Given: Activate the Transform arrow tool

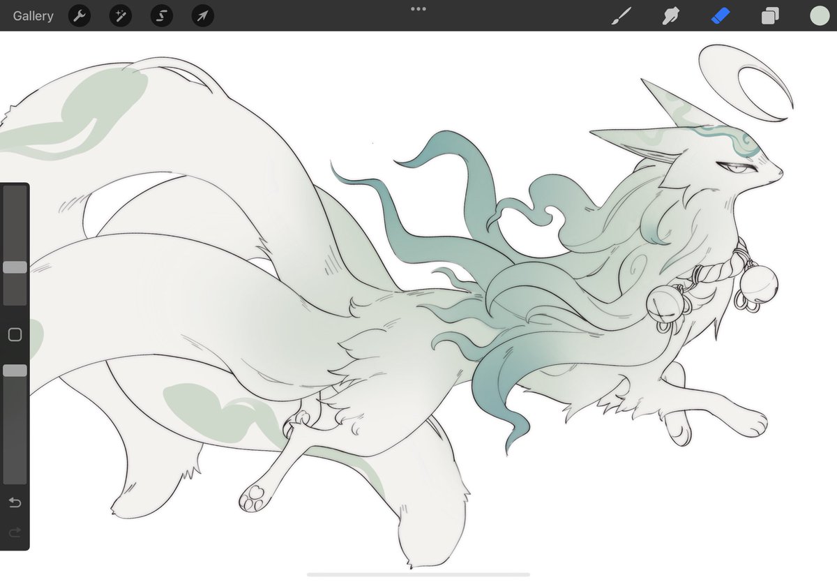Looking at the screenshot, I should 202,16.
